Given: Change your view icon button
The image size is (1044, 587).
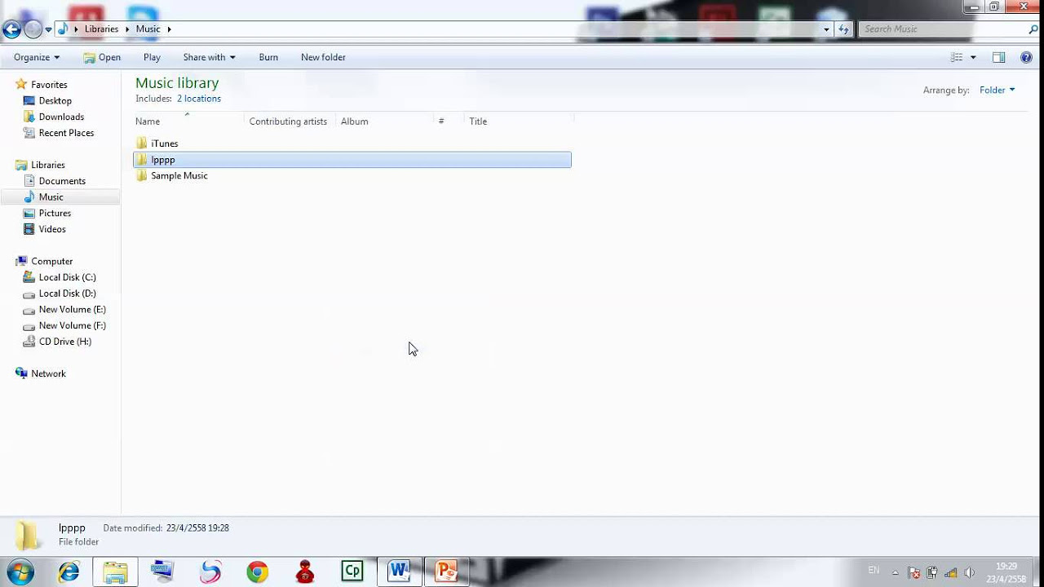Looking at the screenshot, I should coord(957,57).
